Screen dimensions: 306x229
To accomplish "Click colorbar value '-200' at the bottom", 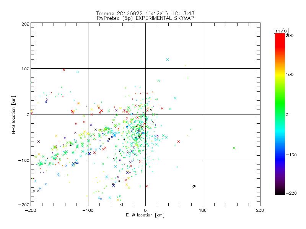I will pos(291,193).
